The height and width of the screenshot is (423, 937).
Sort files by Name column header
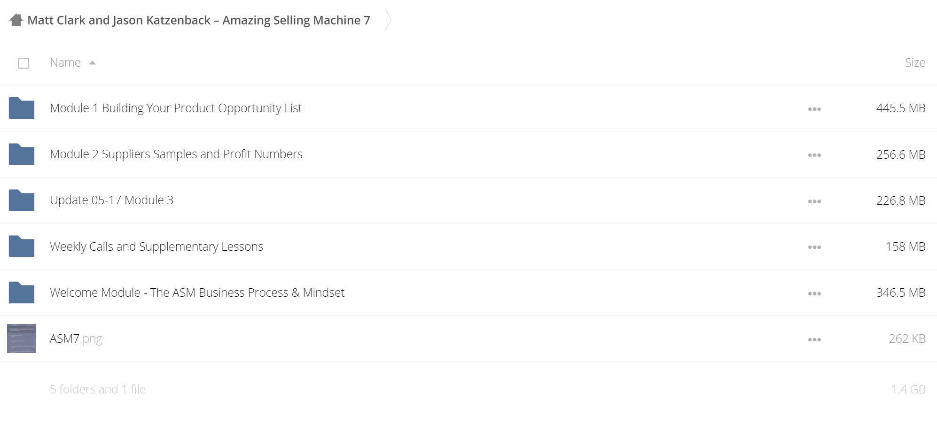click(x=65, y=62)
